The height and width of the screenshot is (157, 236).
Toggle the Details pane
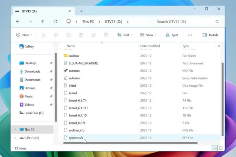(x=210, y=35)
